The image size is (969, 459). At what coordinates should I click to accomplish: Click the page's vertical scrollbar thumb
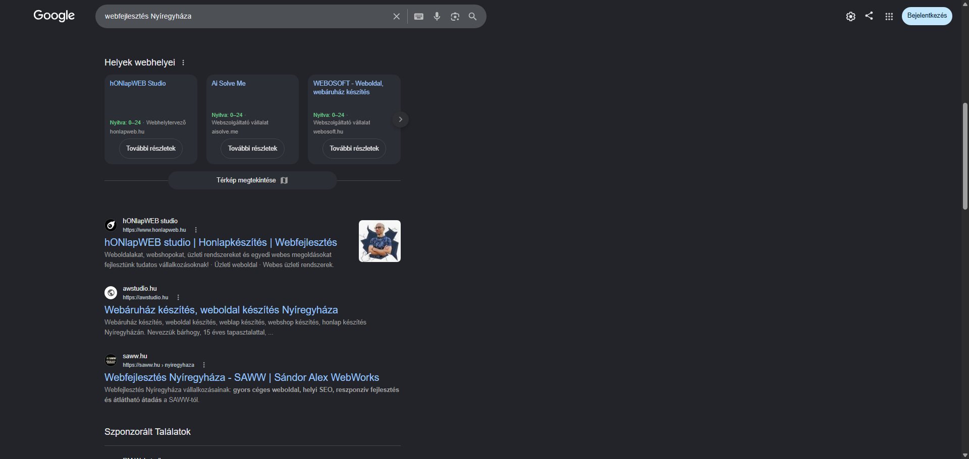pos(965,156)
